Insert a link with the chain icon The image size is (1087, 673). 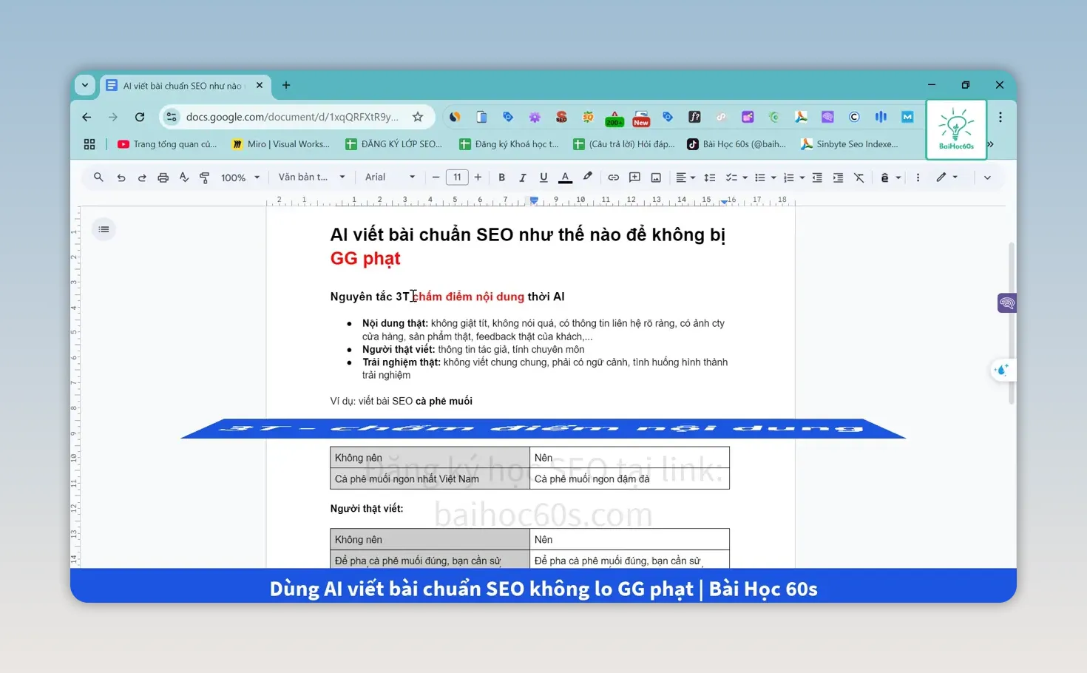[x=613, y=177]
